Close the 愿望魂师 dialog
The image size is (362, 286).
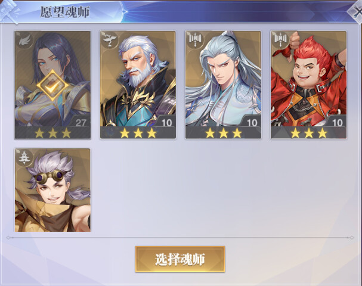click(x=356, y=11)
